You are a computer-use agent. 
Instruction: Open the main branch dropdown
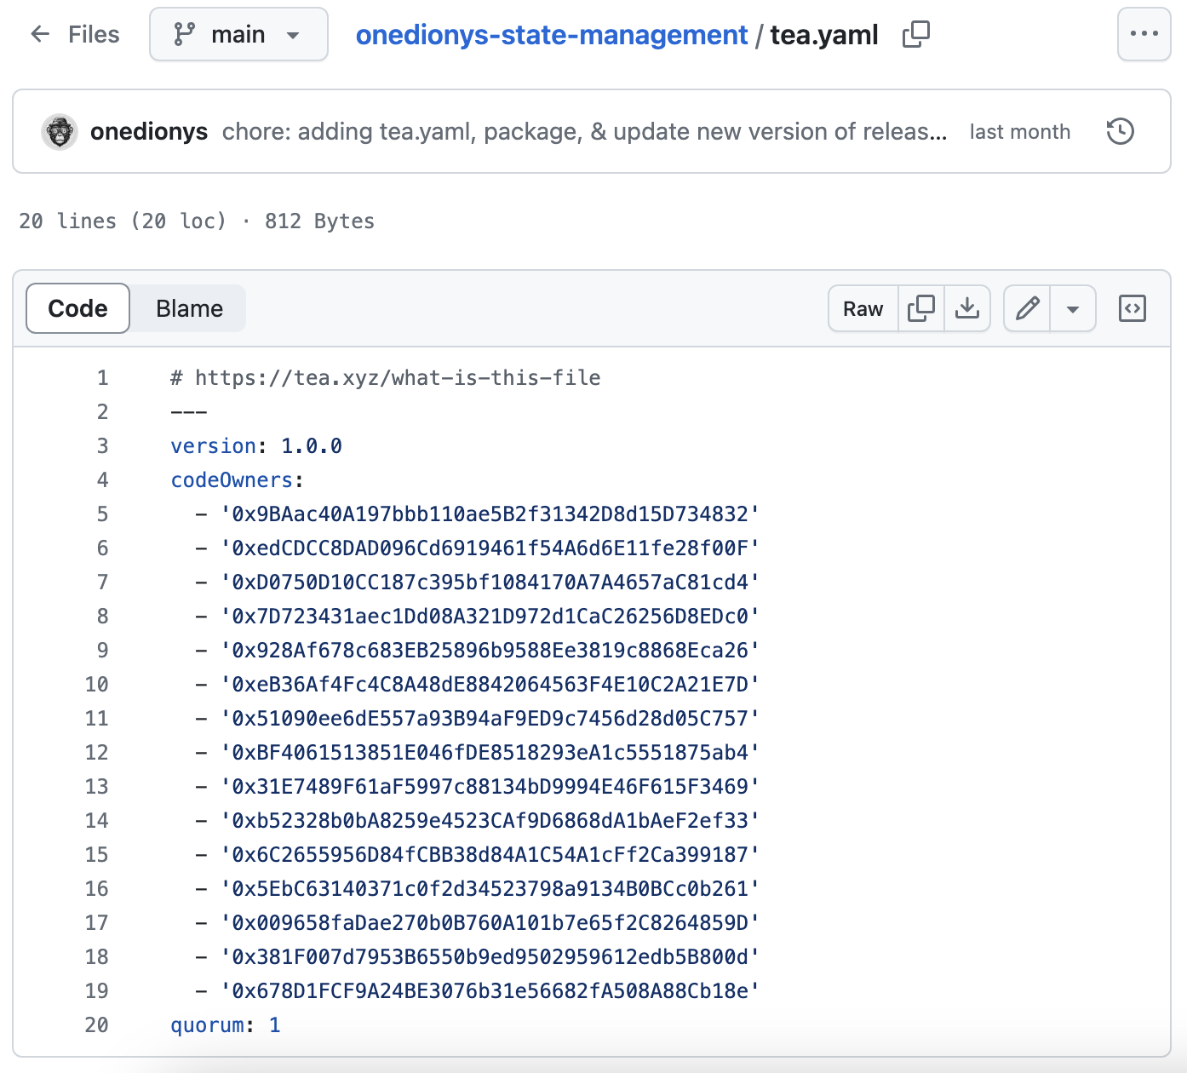(x=238, y=34)
